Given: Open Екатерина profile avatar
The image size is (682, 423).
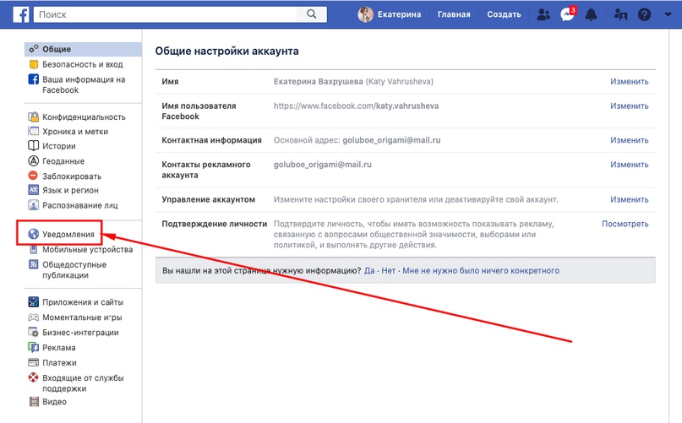Looking at the screenshot, I should (x=365, y=14).
